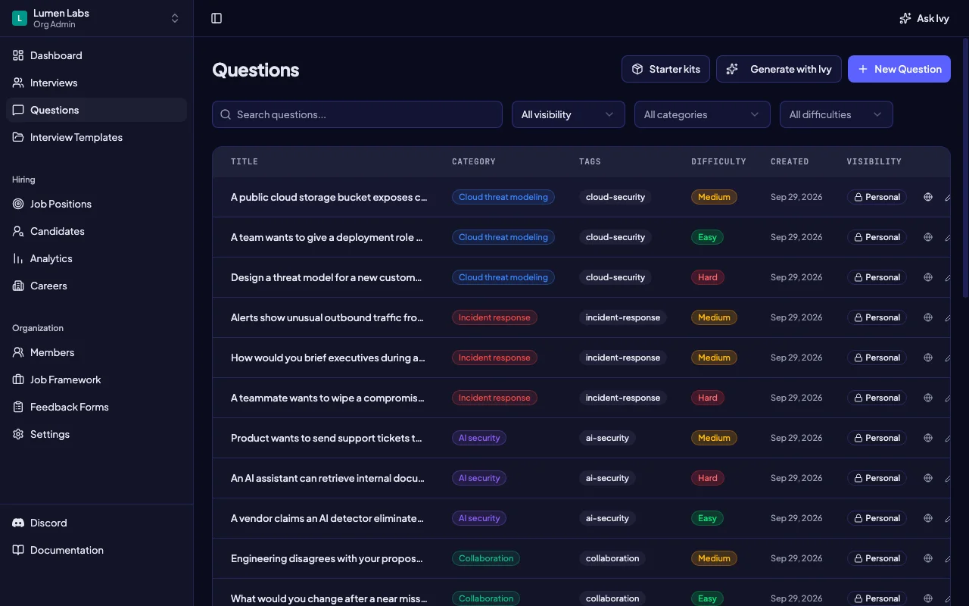Click the Settings gear icon

pyautogui.click(x=18, y=434)
